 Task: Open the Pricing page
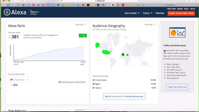point(160,13)
